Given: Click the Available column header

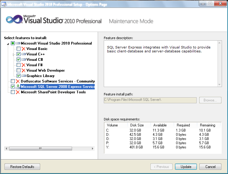Looking at the screenshot, I should point(162,125).
